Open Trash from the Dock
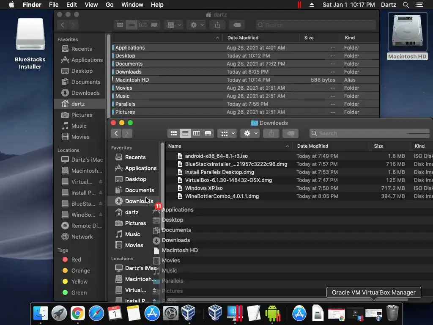 [392, 313]
